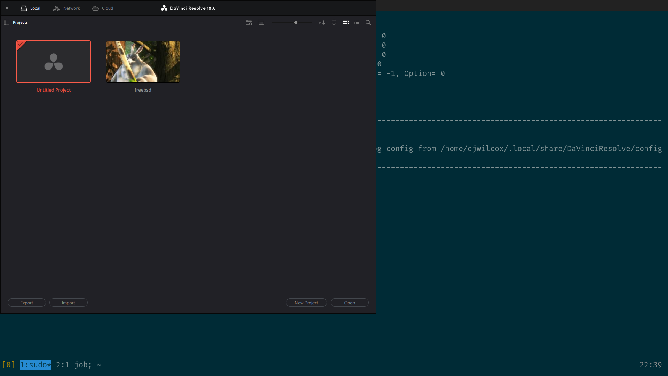This screenshot has height=376, width=668.
Task: Select the freebsd project thumbnail
Action: click(x=143, y=62)
